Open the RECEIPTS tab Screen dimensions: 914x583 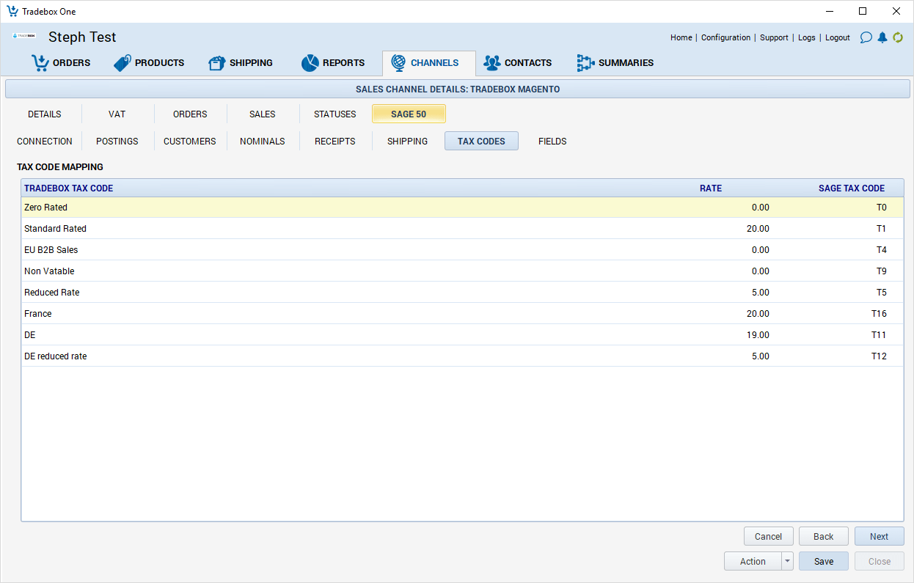(x=334, y=141)
